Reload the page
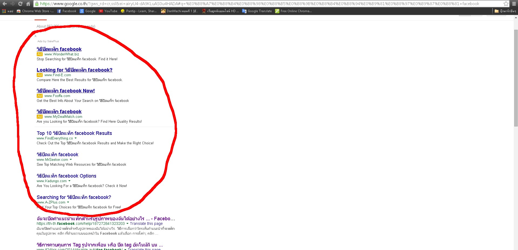Screen dimensions: 518x250 pos(20,4)
